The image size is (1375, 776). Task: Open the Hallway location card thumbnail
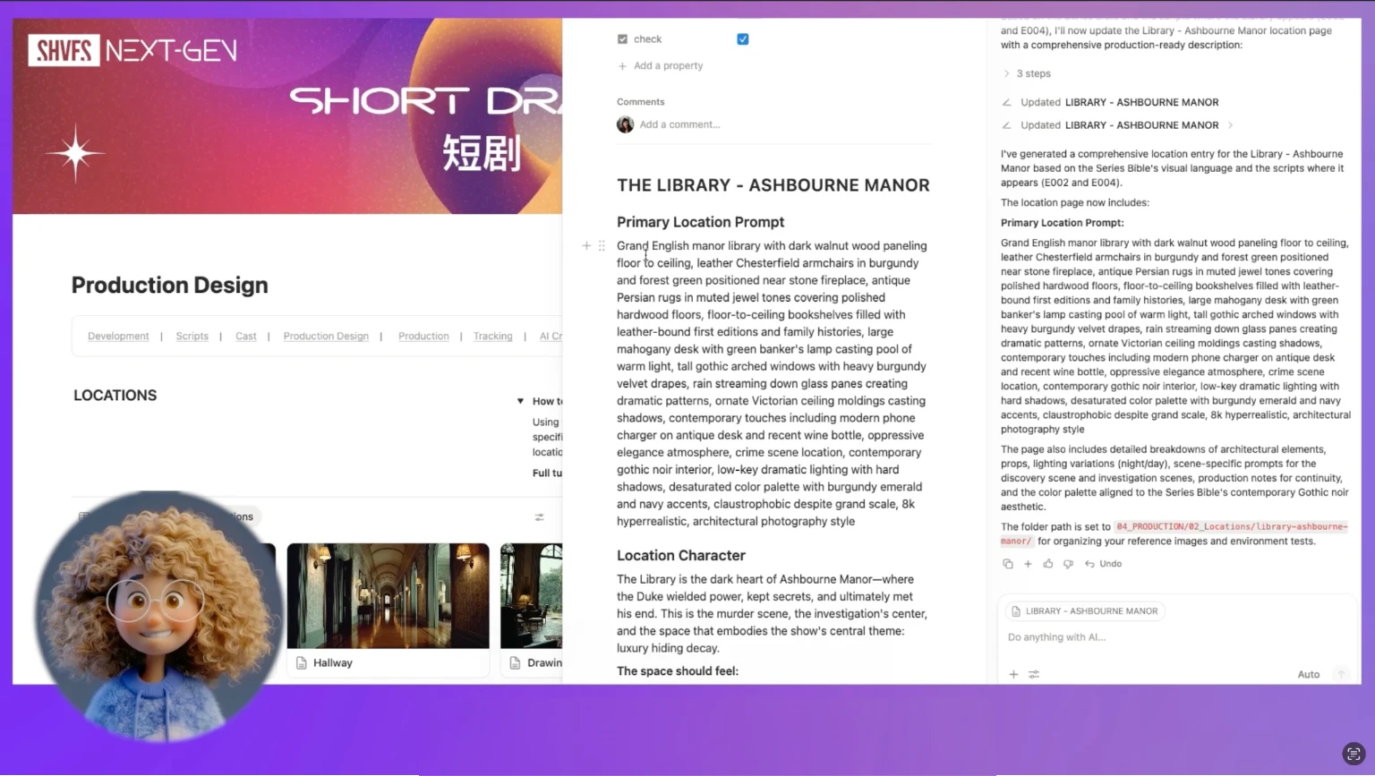point(388,596)
